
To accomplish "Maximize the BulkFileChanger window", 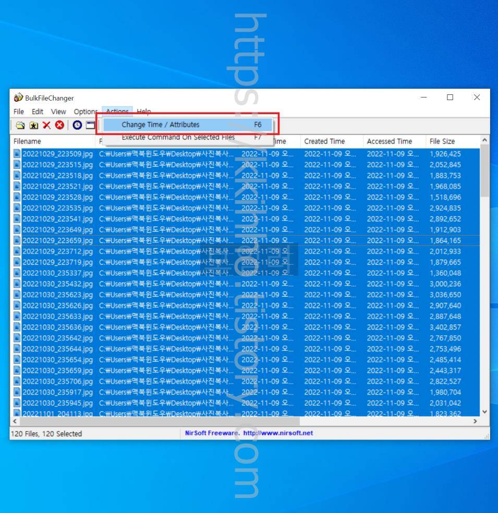I will coord(450,97).
